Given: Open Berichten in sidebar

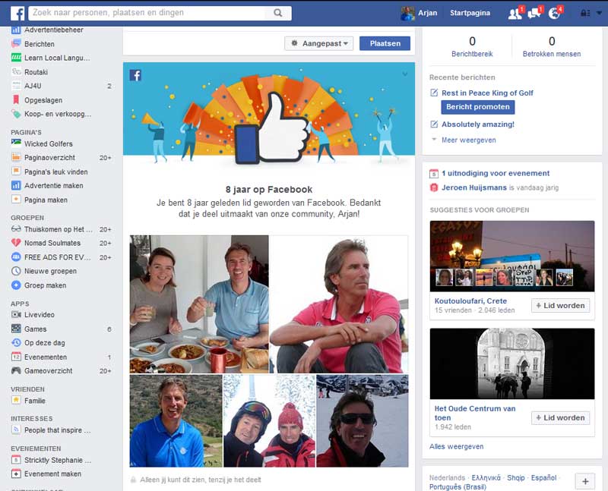Looking at the screenshot, I should pos(40,44).
